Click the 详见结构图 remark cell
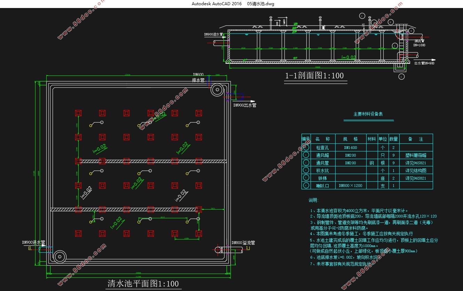Viewport: 463px width, 291px height. coord(416,171)
